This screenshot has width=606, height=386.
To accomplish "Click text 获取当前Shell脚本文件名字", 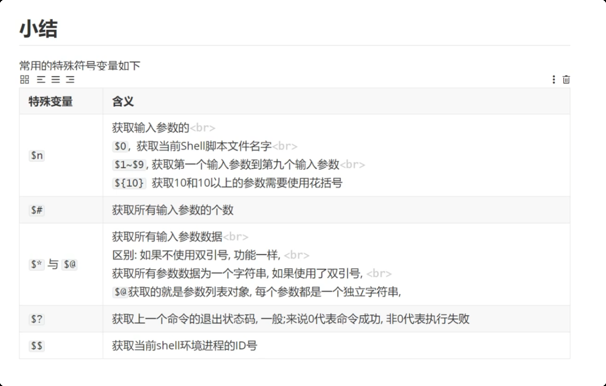I will [x=204, y=146].
